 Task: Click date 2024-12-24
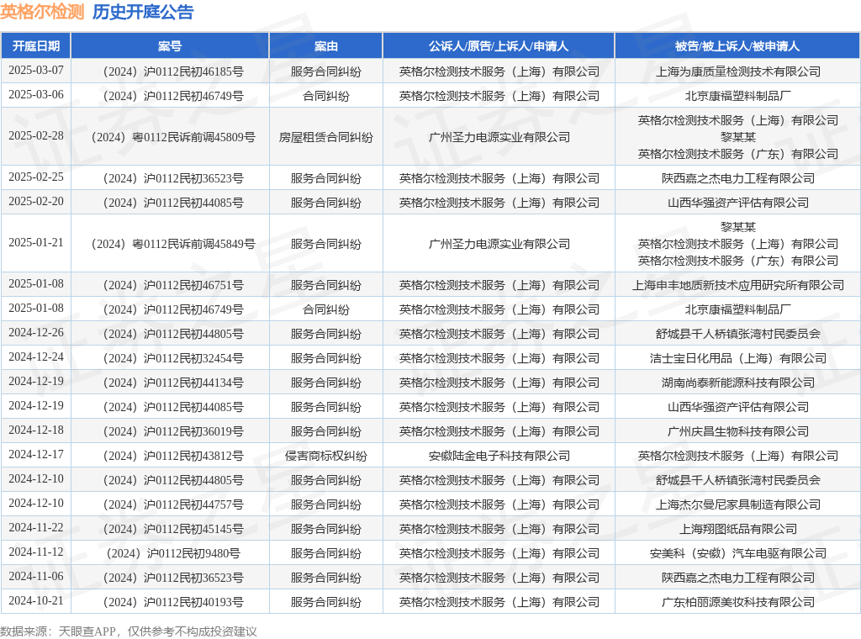[36, 356]
